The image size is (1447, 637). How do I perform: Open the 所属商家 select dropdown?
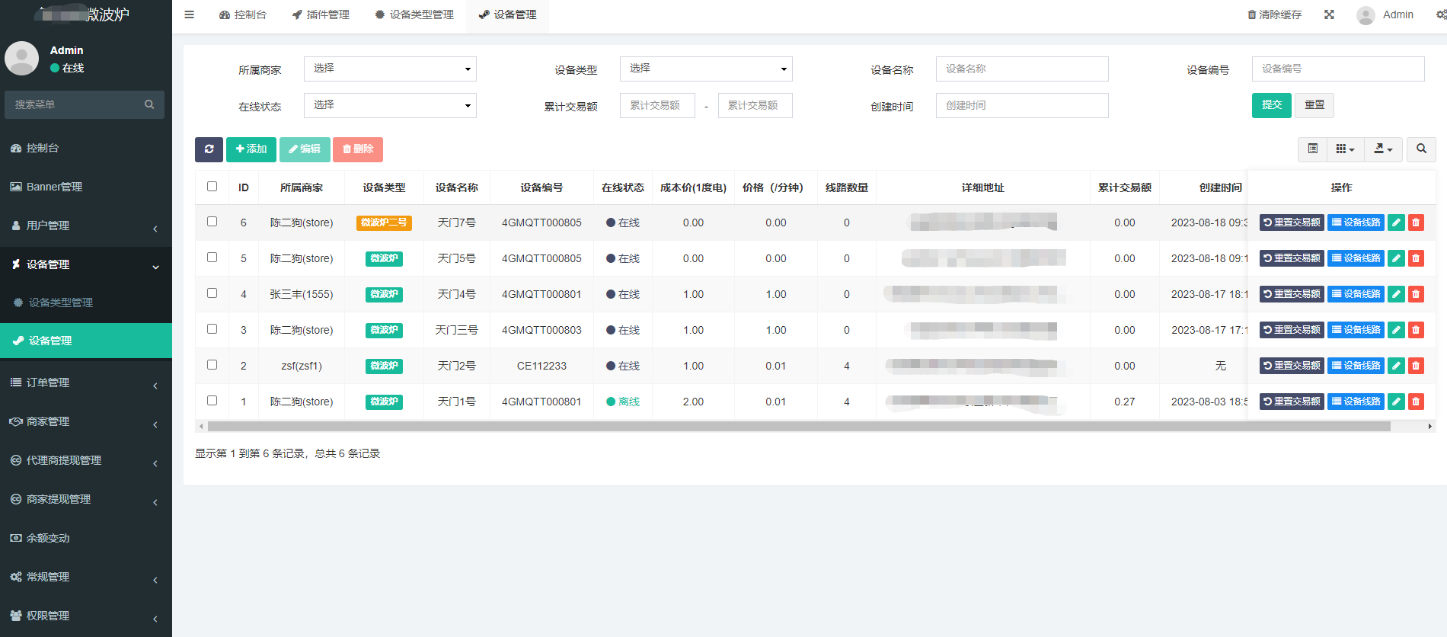[390, 69]
